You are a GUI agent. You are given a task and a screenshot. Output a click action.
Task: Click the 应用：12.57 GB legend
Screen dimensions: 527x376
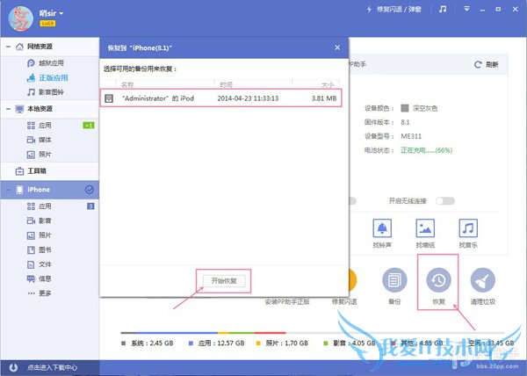click(x=216, y=343)
